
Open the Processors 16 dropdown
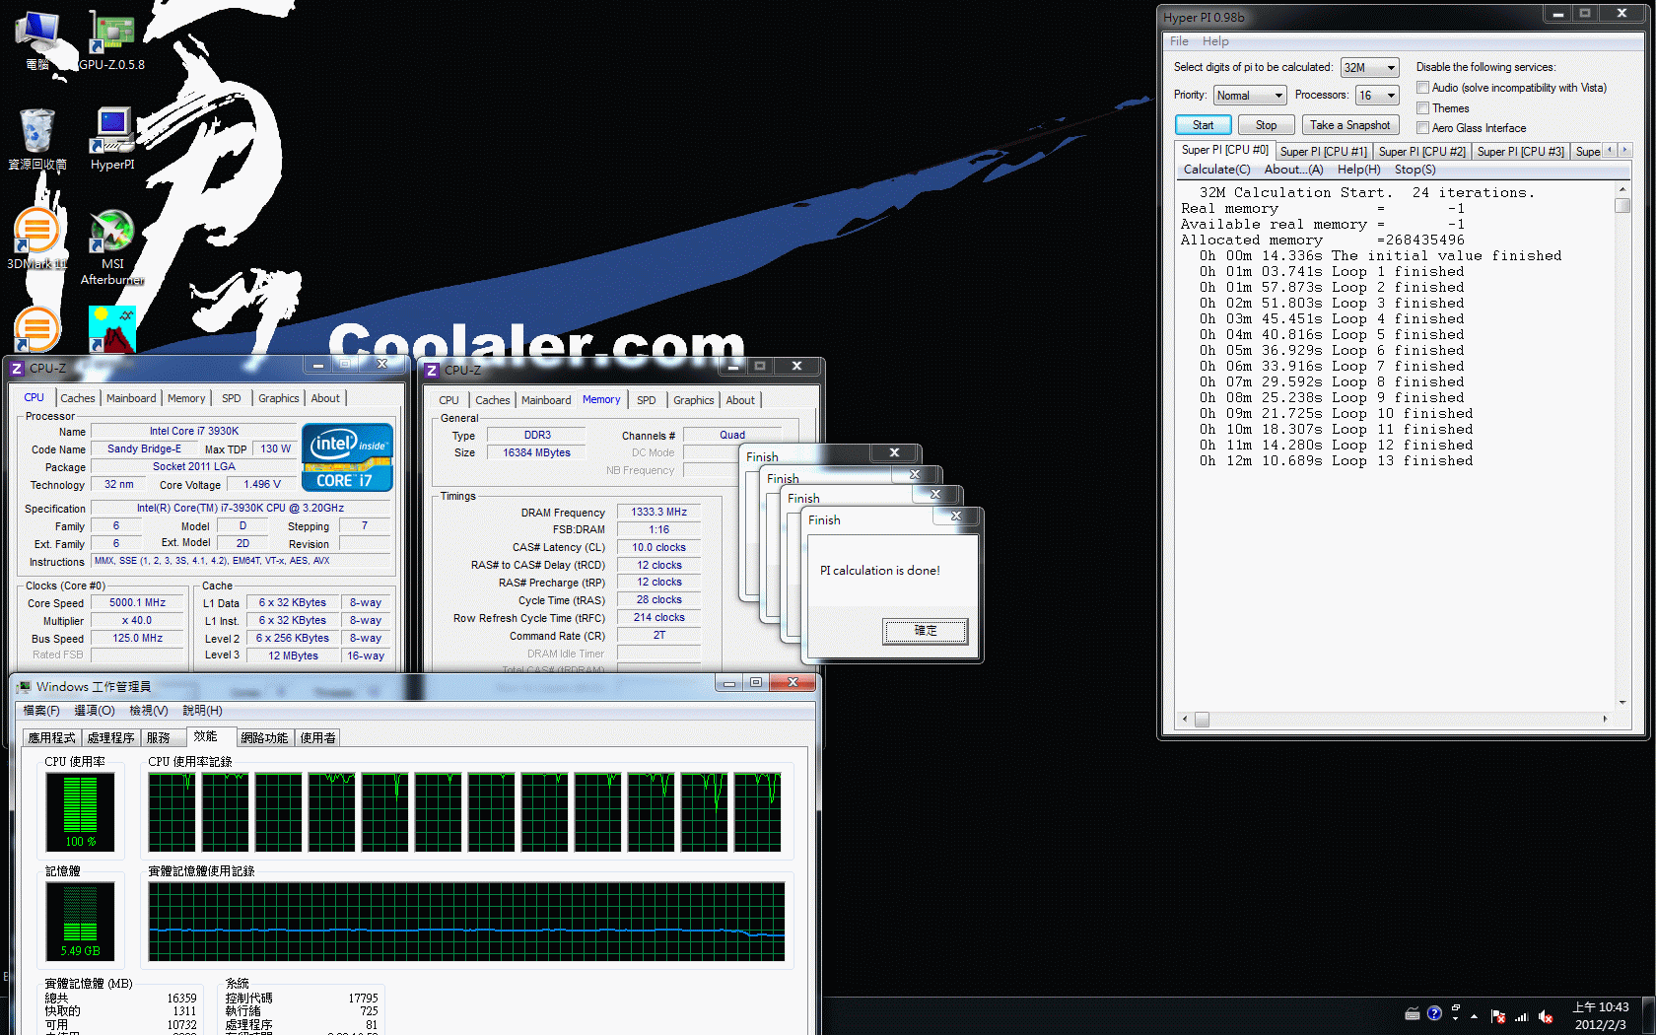1377,96
